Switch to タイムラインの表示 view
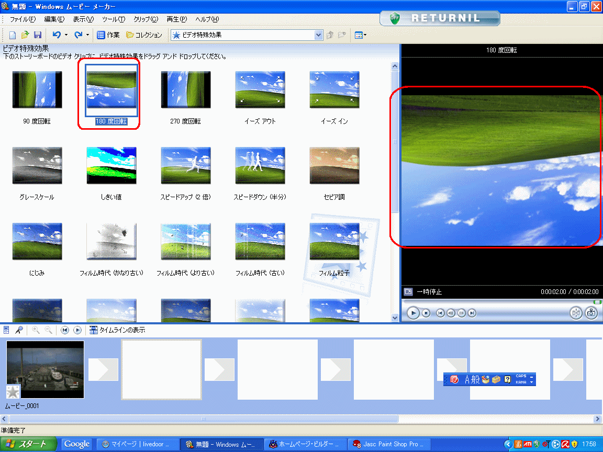Screen dimensions: 603x452 pyautogui.click(x=117, y=330)
